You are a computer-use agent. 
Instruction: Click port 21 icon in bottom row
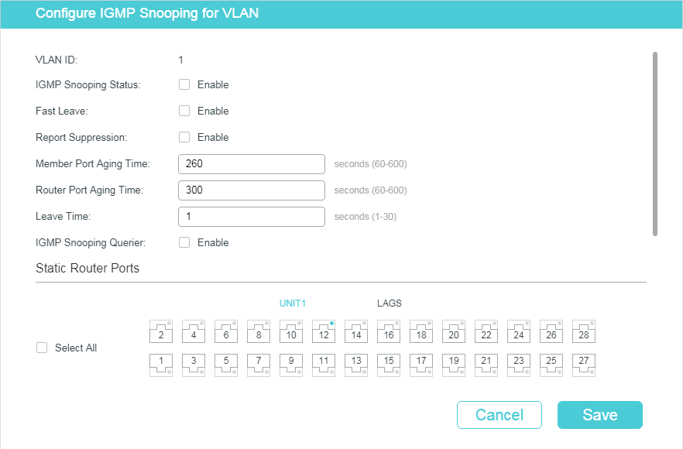486,364
